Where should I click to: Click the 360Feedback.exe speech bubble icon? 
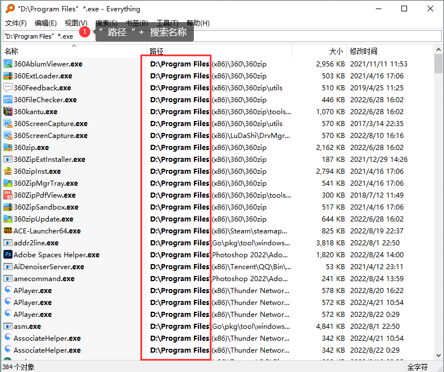pos(8,87)
